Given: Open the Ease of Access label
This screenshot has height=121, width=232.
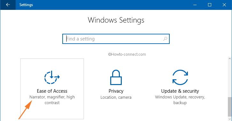Looking at the screenshot, I should (52, 91).
